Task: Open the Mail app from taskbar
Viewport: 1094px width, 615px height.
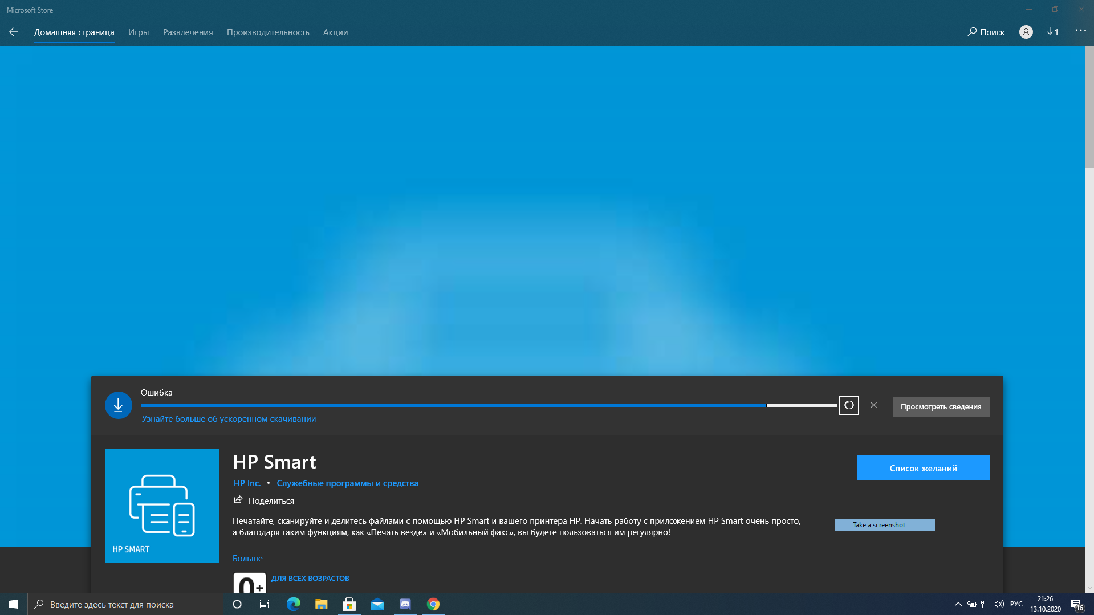Action: (x=377, y=604)
